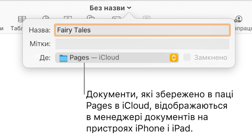
Task: Click the Table toolbar icon
Action: [22, 19]
